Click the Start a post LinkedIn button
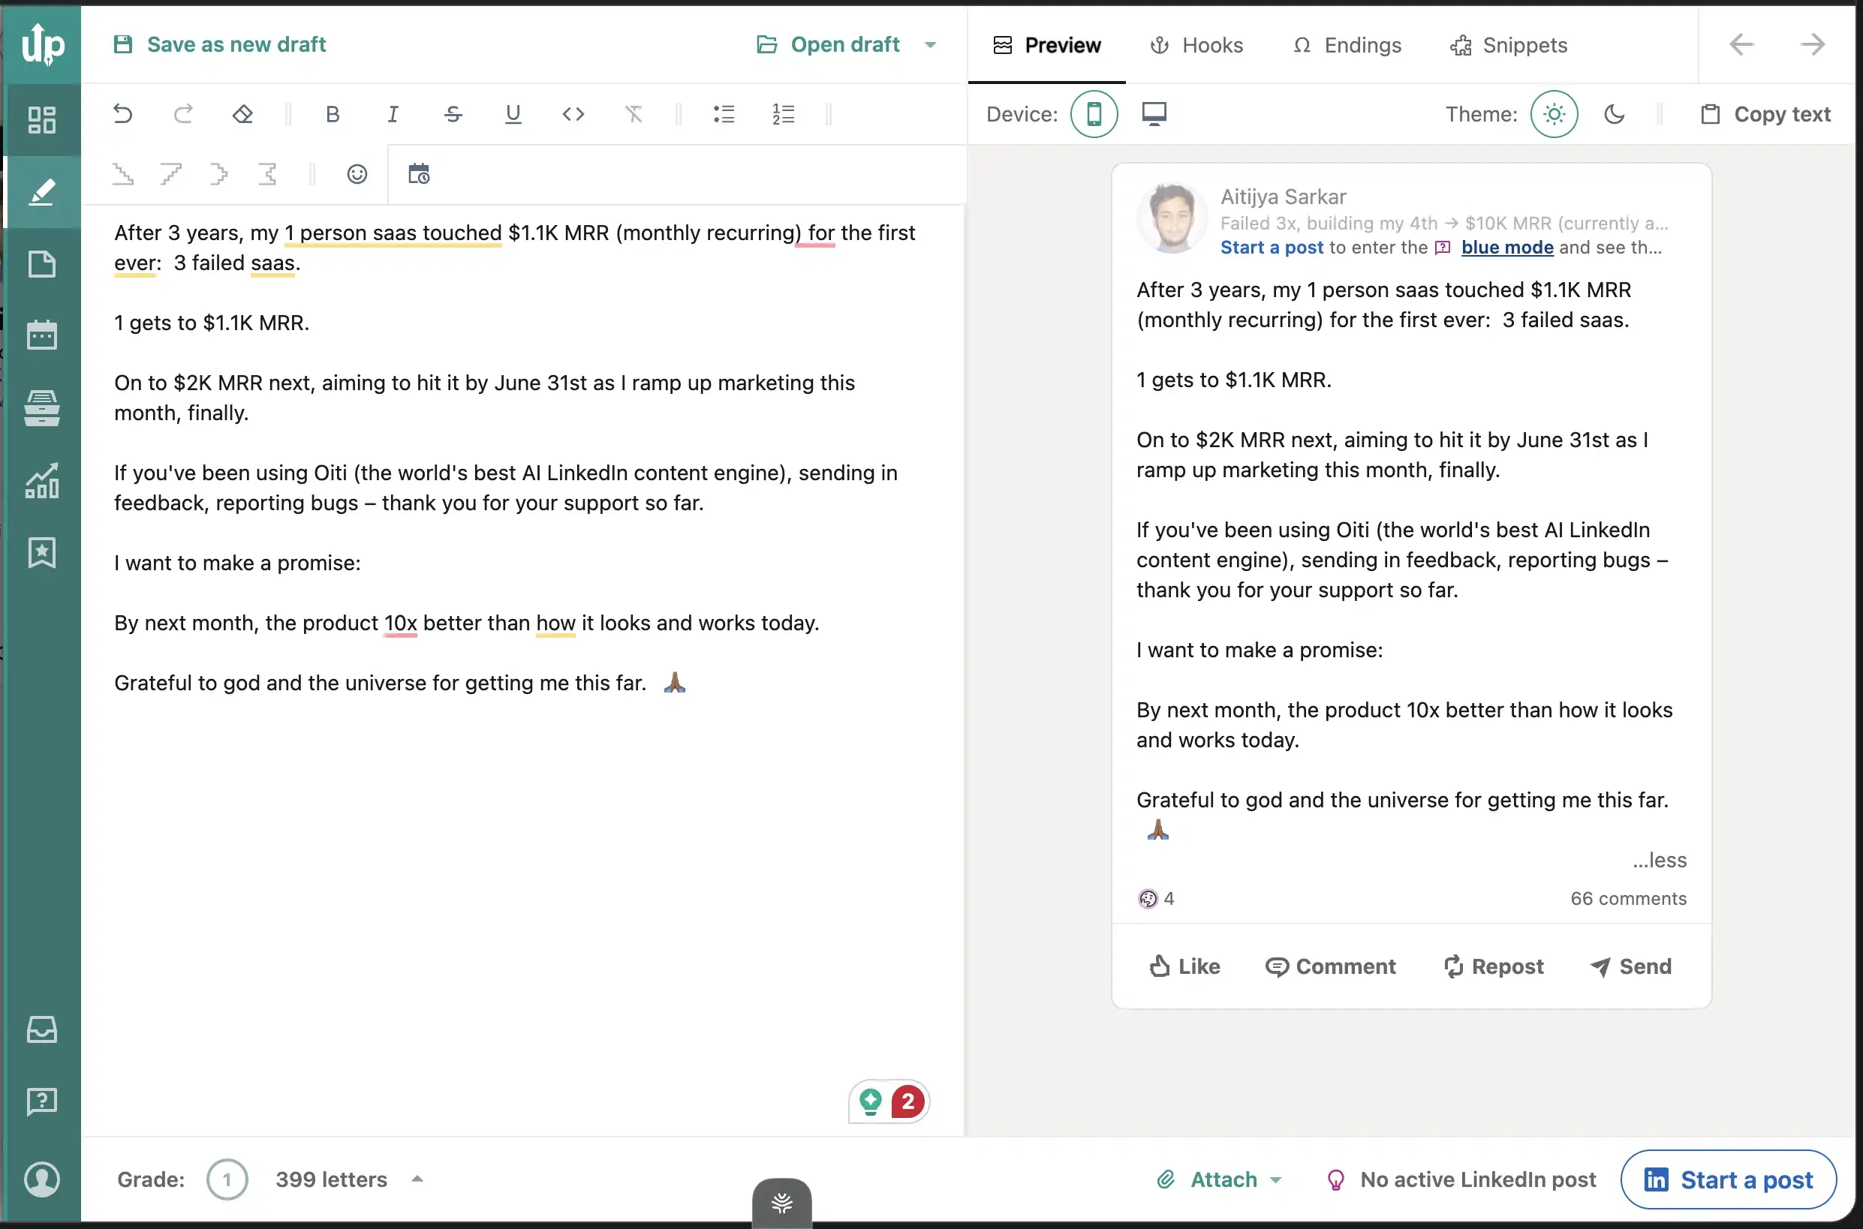 pyautogui.click(x=1728, y=1179)
